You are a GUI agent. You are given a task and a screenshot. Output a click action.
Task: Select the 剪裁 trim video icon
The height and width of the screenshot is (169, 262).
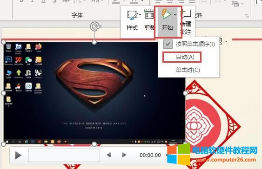149,15
